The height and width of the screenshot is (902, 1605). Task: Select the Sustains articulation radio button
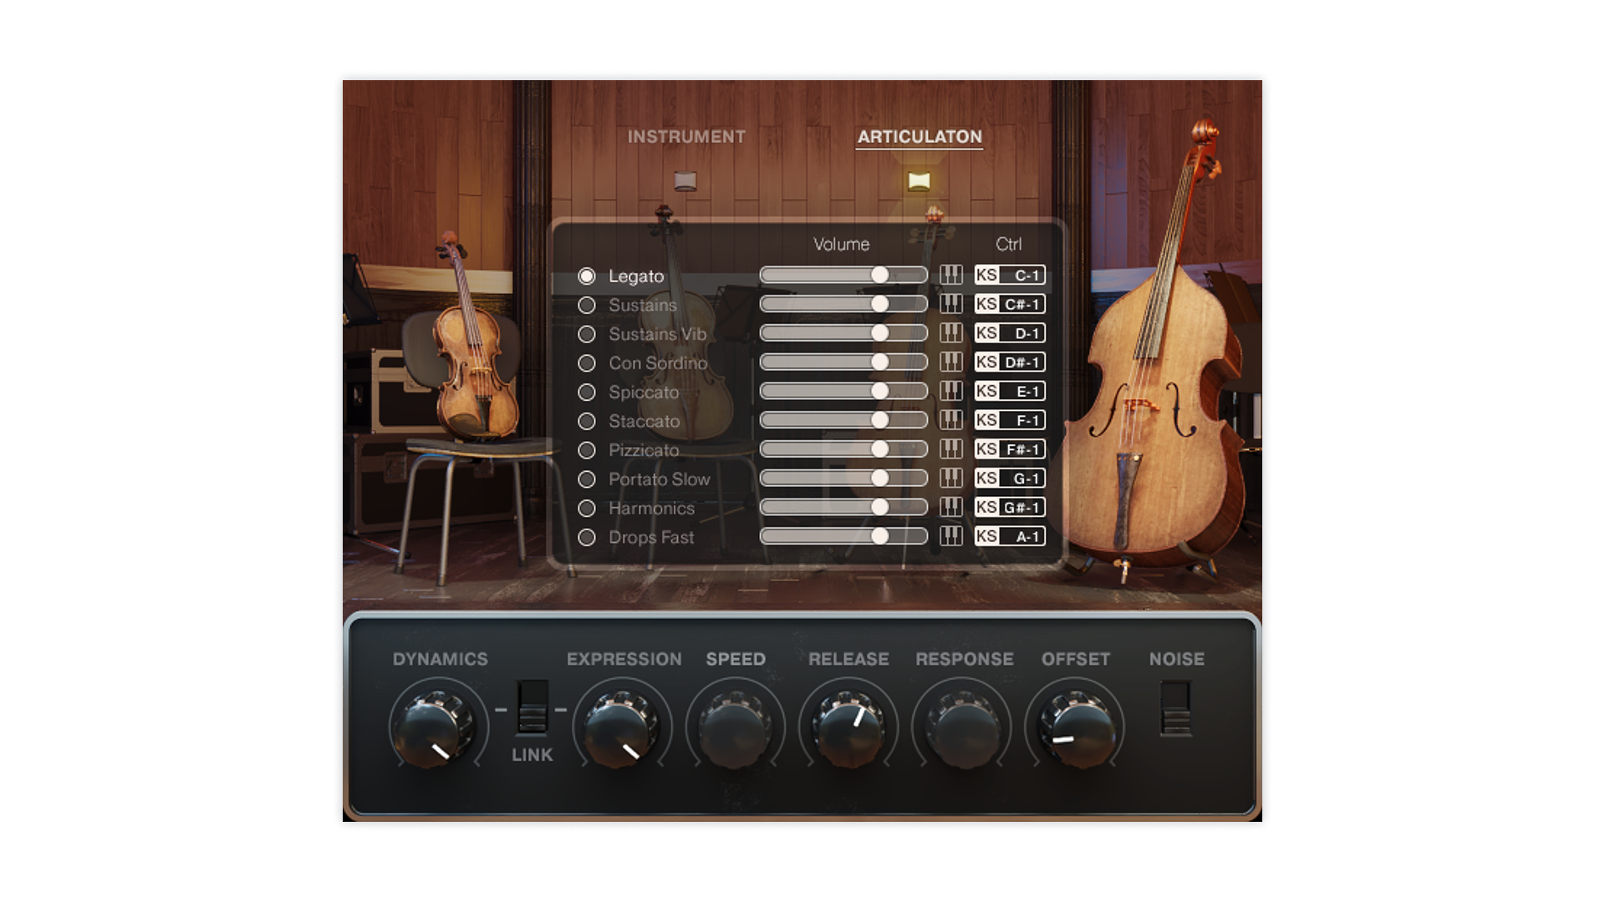pyautogui.click(x=587, y=305)
